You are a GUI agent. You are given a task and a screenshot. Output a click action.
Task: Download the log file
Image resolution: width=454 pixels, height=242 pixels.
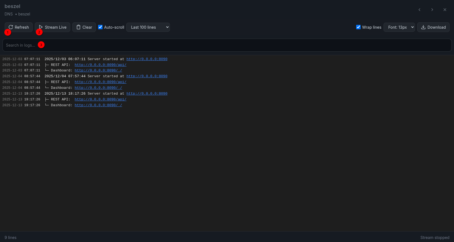pos(433,27)
